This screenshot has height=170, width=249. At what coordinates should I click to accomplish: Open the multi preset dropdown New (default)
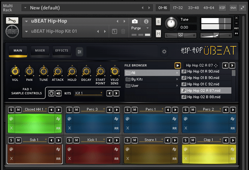click(25, 8)
